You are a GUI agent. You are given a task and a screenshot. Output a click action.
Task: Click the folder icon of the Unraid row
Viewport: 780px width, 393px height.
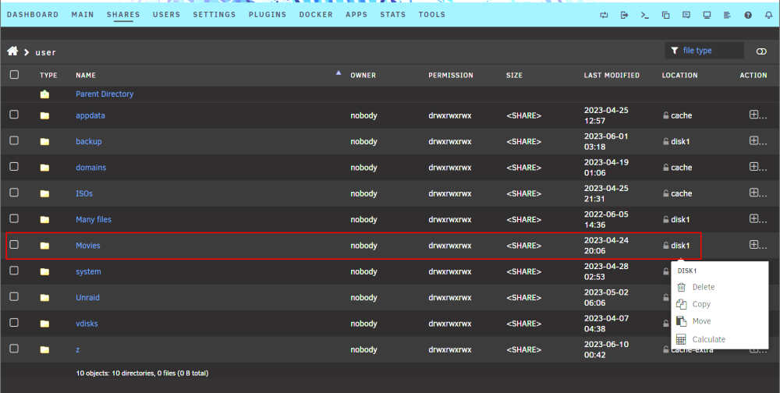point(44,298)
